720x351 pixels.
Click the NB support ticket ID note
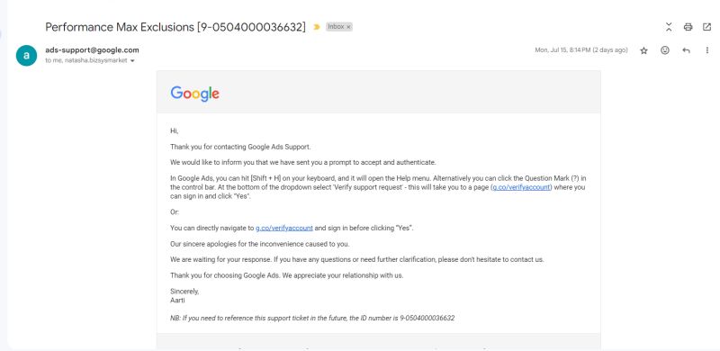(x=312, y=318)
